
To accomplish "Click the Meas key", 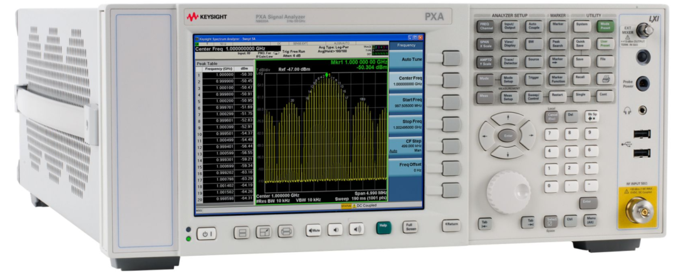I will 484,97.
